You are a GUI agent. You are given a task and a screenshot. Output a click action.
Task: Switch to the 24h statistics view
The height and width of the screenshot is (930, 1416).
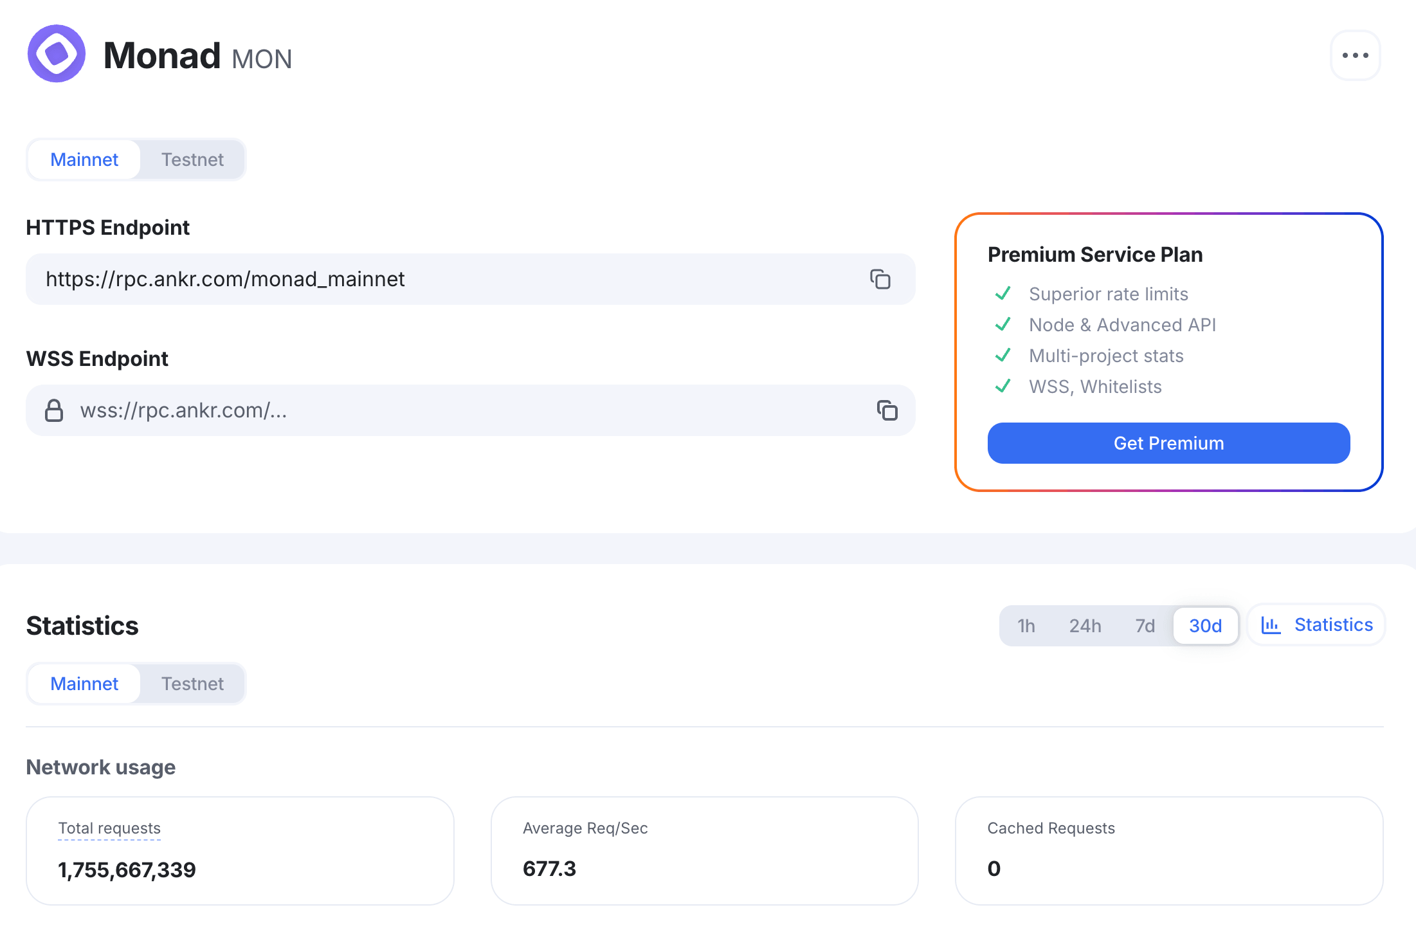(x=1085, y=625)
